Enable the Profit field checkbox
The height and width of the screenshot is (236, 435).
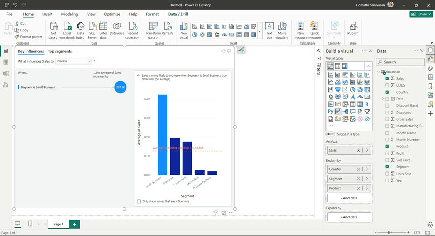(x=387, y=153)
